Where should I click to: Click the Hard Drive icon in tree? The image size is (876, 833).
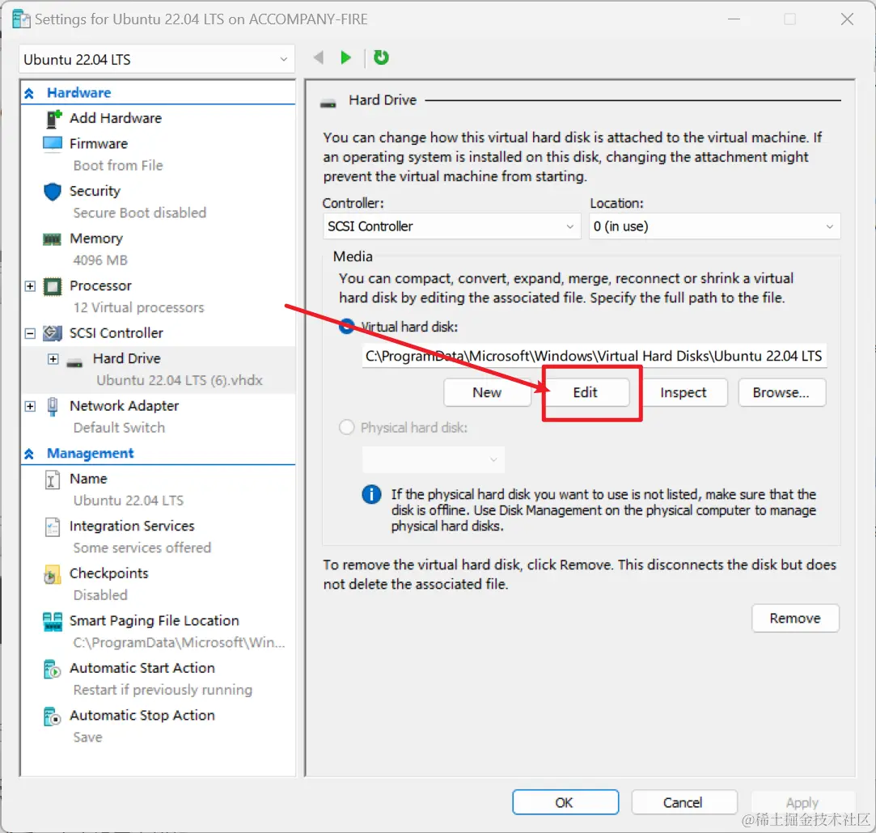75,363
